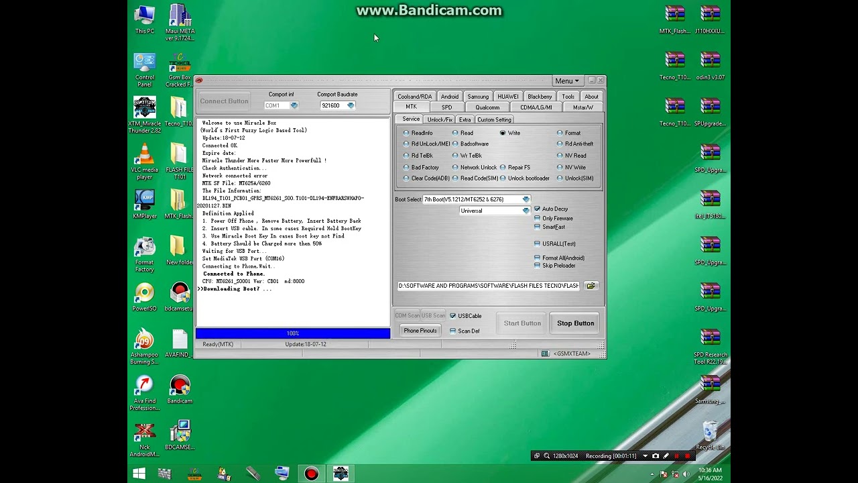Open VLC media player shortcut

click(x=145, y=162)
